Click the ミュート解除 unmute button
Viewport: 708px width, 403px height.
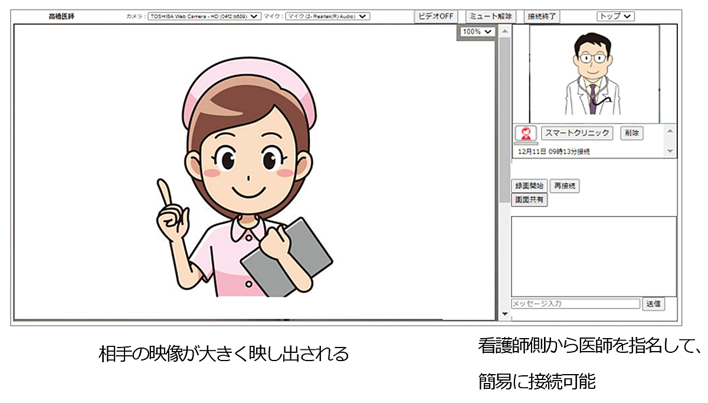coord(491,17)
